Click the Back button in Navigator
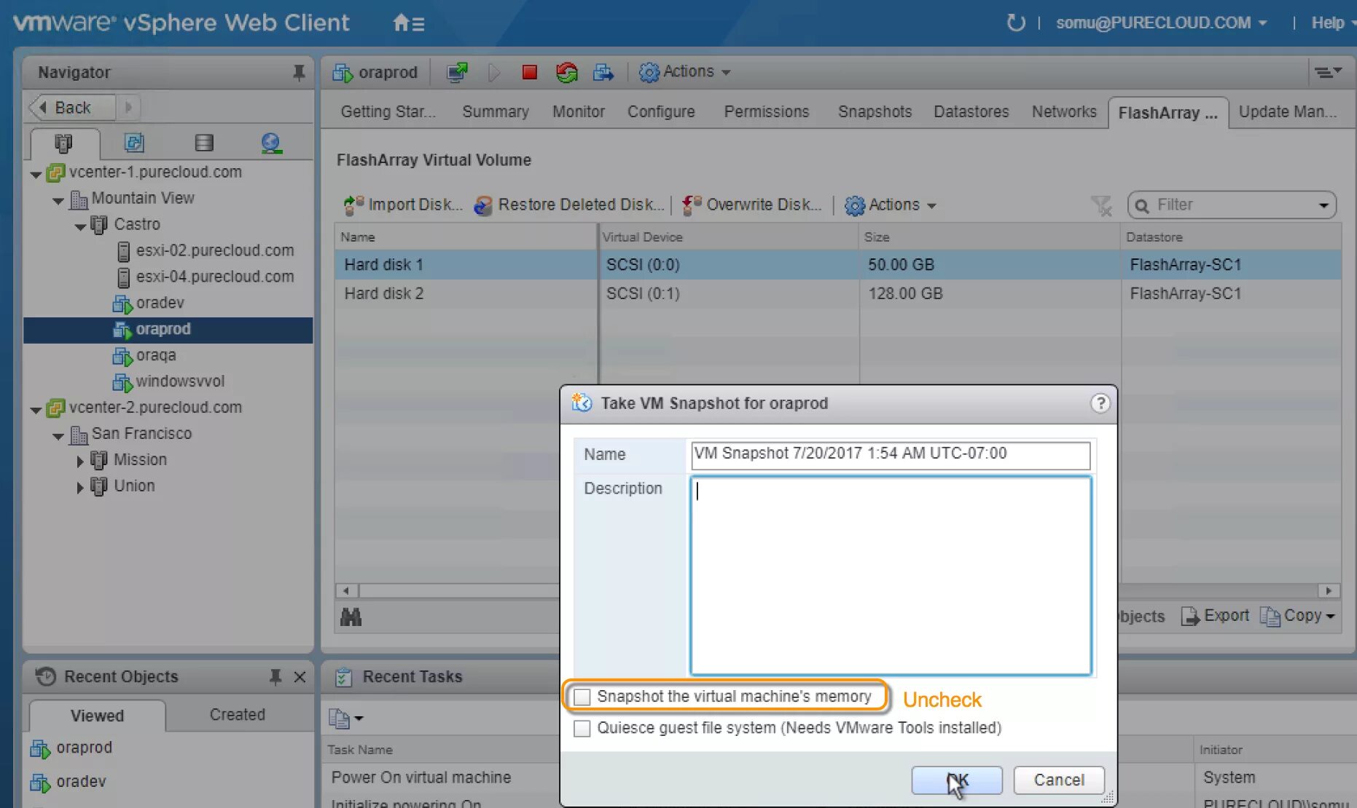 pyautogui.click(x=71, y=108)
